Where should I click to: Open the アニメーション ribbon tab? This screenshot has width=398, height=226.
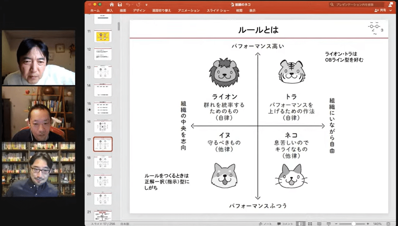[x=189, y=10]
